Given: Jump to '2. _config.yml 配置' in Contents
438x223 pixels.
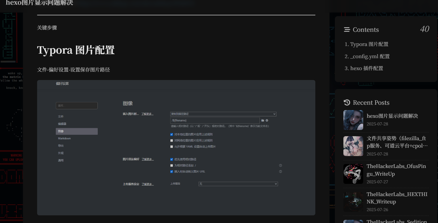Looking at the screenshot, I should point(367,56).
